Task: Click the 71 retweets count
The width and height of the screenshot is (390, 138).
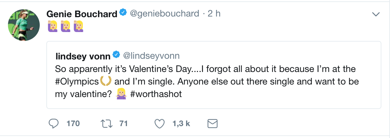Action: click(x=123, y=124)
